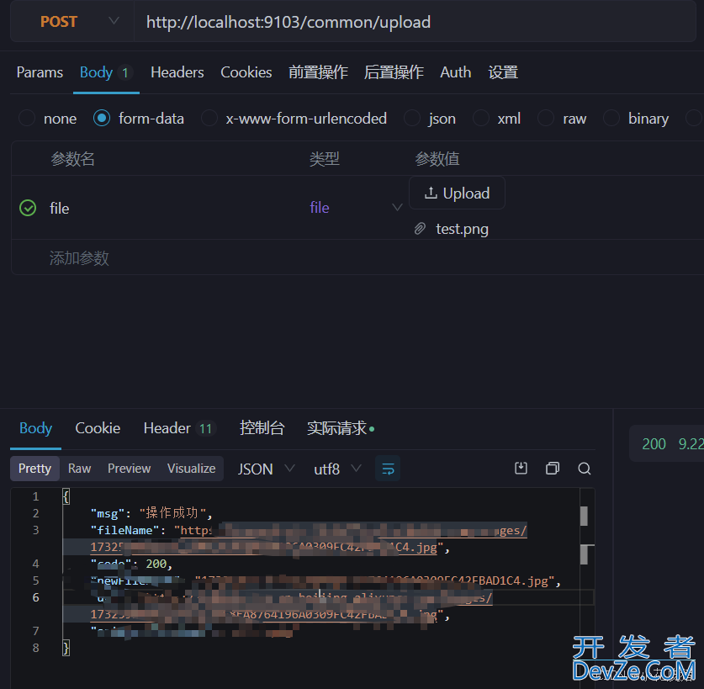This screenshot has height=689, width=704.
Task: Click the request URL input field
Action: pos(413,22)
